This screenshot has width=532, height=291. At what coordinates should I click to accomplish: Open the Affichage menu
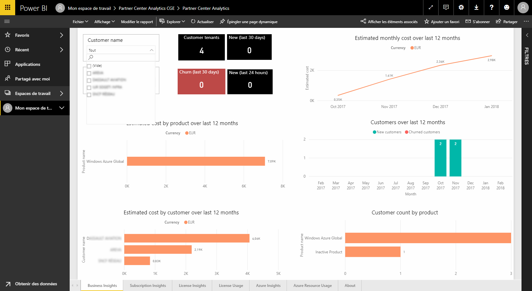pos(104,22)
